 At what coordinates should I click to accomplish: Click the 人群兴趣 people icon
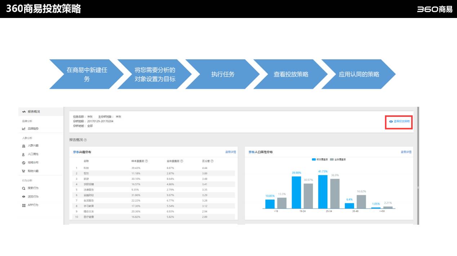(24, 146)
